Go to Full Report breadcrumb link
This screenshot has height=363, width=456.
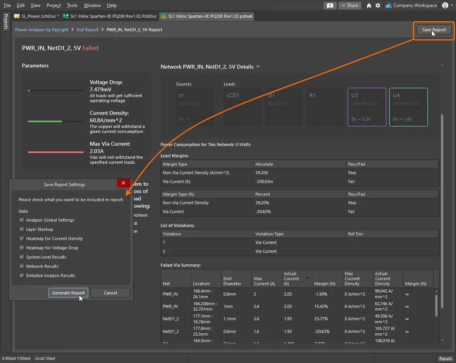[87, 30]
